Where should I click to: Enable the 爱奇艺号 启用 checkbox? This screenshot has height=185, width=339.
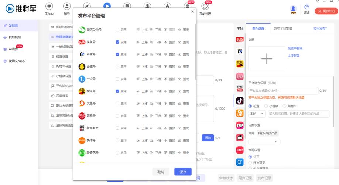tap(117, 153)
